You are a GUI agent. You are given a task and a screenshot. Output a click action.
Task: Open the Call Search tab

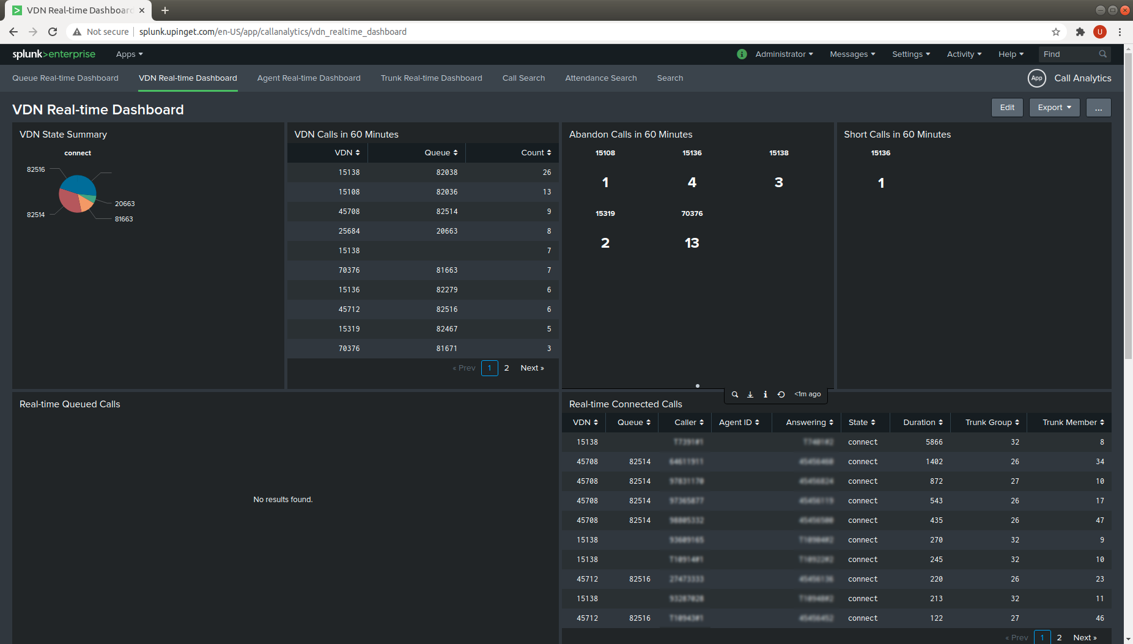click(x=523, y=78)
